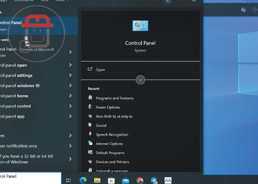This screenshot has width=258, height=184.
Task: Choose the 'panel windows 10' suggestion
Action: (x=39, y=86)
